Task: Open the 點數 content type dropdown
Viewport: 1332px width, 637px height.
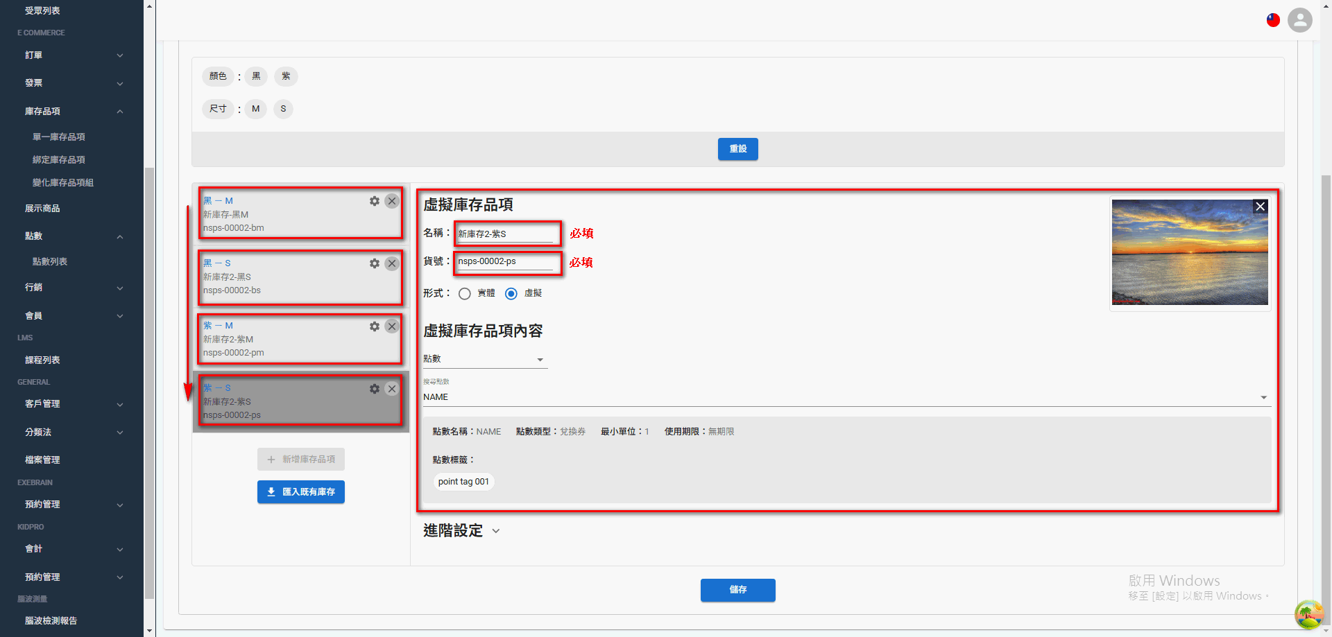Action: click(x=485, y=359)
